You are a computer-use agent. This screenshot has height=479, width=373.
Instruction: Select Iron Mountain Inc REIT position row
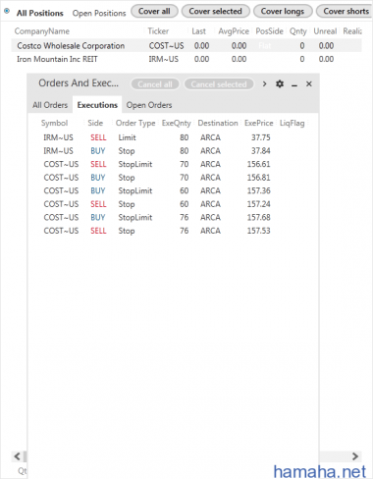(x=186, y=59)
